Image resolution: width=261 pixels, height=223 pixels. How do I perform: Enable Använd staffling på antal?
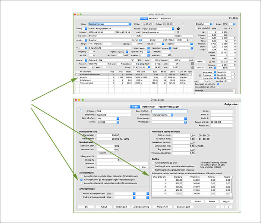tap(153, 163)
